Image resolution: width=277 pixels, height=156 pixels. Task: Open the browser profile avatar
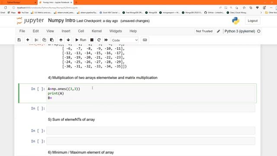point(264,8)
